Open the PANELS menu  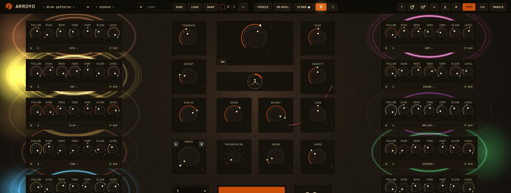coord(498,7)
